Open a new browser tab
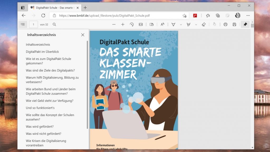This screenshot has height=152, width=270. click(85, 8)
